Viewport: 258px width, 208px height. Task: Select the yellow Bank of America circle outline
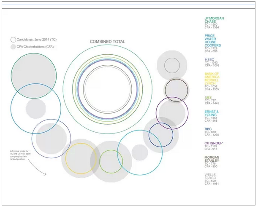(x=81, y=159)
